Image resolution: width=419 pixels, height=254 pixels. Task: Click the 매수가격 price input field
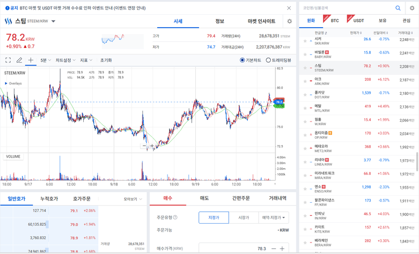point(234,249)
